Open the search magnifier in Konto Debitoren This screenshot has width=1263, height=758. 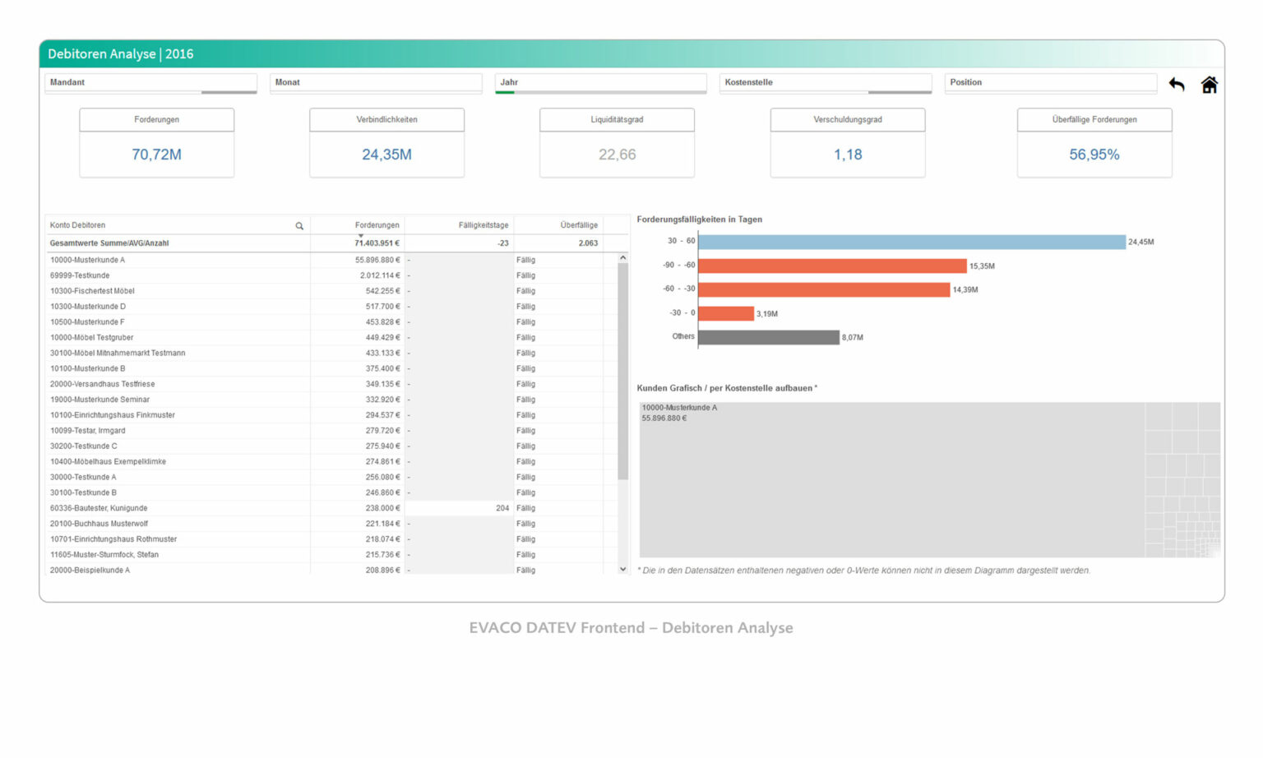click(x=299, y=224)
